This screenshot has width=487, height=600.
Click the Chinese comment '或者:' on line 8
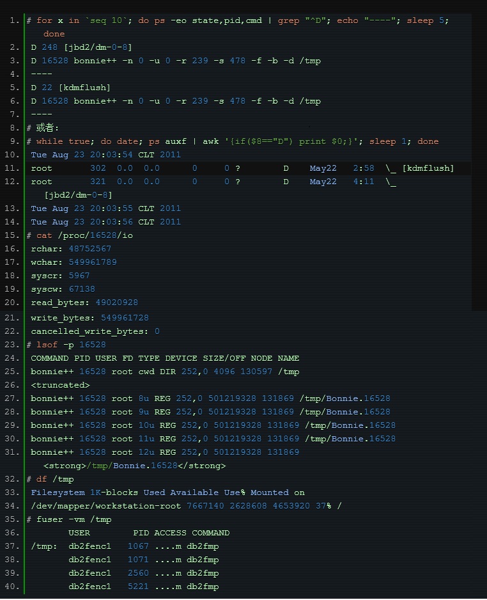point(47,128)
